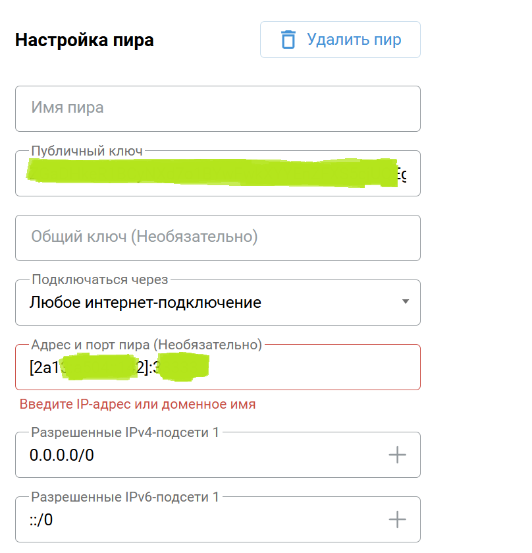Screen dimensions: 532x553
Task: Select 'Любое интернет-подключение' value text
Action: [146, 303]
